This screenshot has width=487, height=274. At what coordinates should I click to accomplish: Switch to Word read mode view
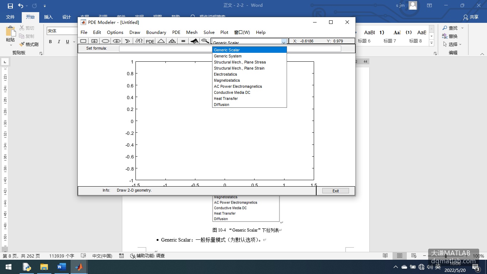point(385,256)
